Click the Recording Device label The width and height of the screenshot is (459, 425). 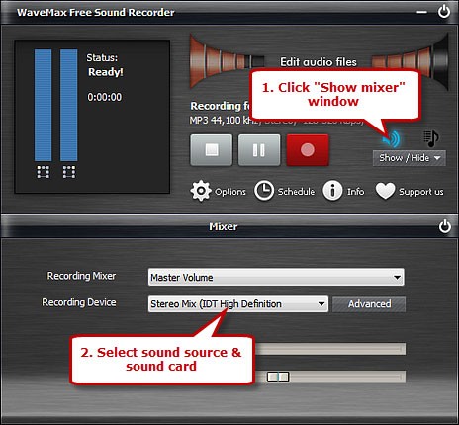pos(79,302)
